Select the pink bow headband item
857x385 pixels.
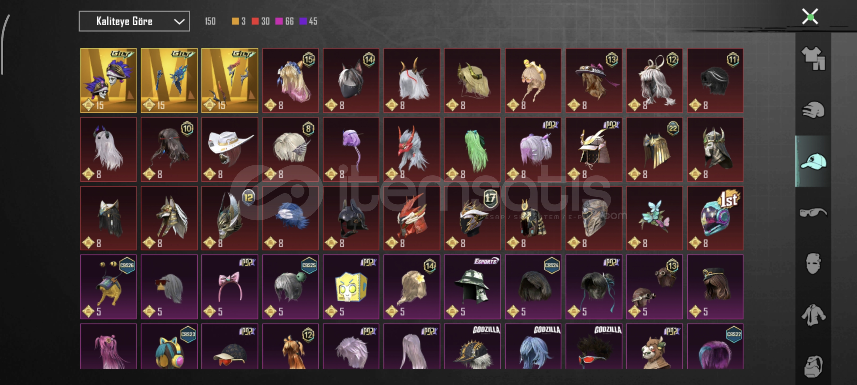click(x=230, y=287)
